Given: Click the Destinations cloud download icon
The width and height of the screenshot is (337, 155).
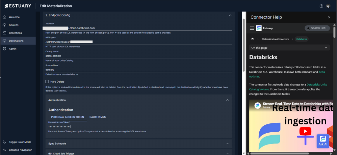Looking at the screenshot, I should point(5,41).
